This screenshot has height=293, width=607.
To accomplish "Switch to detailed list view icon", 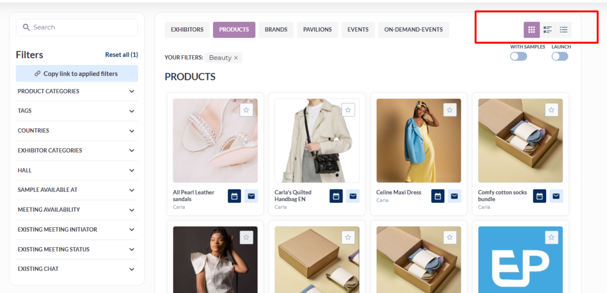I will click(548, 30).
